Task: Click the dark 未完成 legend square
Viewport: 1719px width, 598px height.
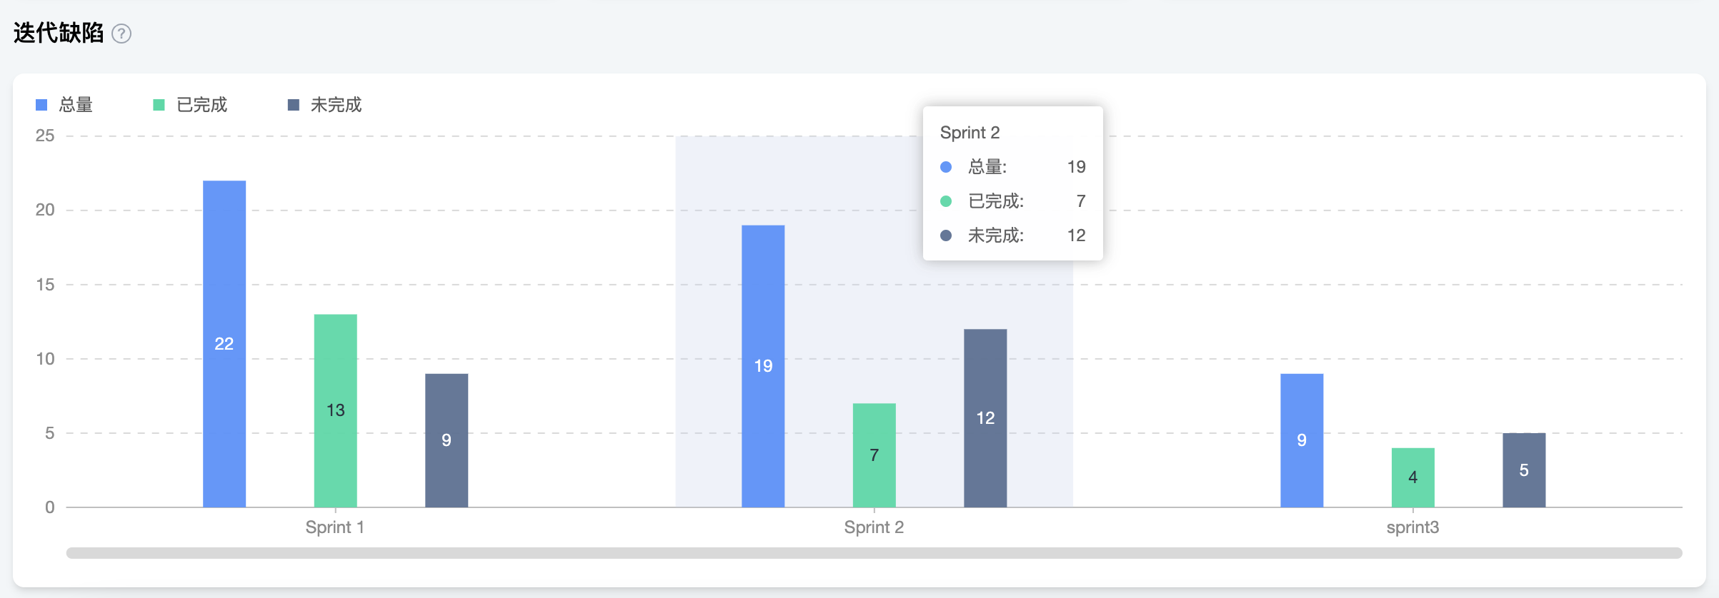Action: (294, 105)
